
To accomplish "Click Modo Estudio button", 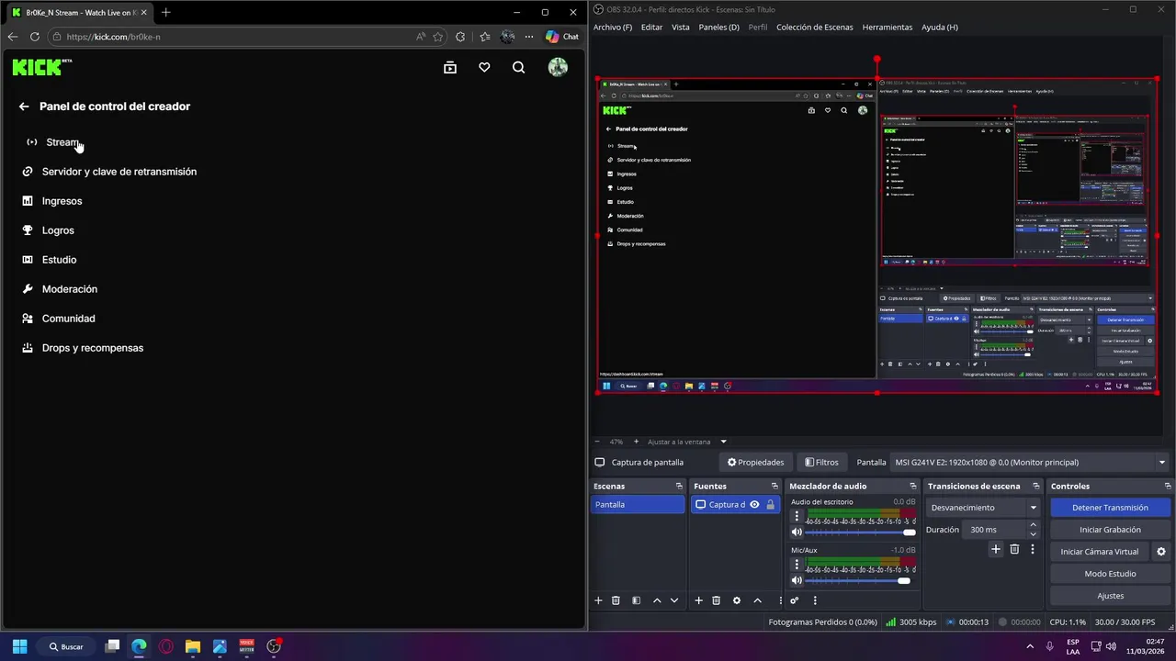I will pyautogui.click(x=1110, y=574).
